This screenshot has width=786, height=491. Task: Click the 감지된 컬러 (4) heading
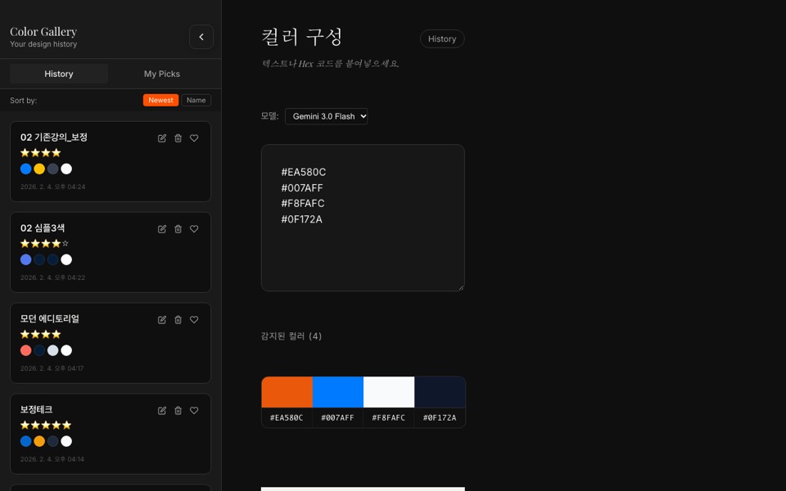(x=291, y=336)
